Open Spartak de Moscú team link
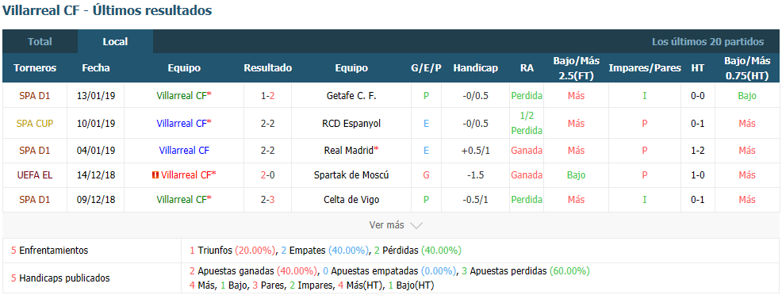This screenshot has height=295, width=782. 351,175
